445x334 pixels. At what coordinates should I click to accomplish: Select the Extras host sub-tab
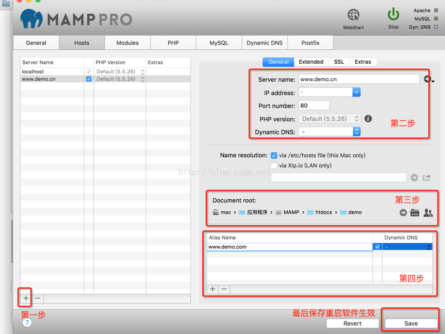pyautogui.click(x=363, y=62)
